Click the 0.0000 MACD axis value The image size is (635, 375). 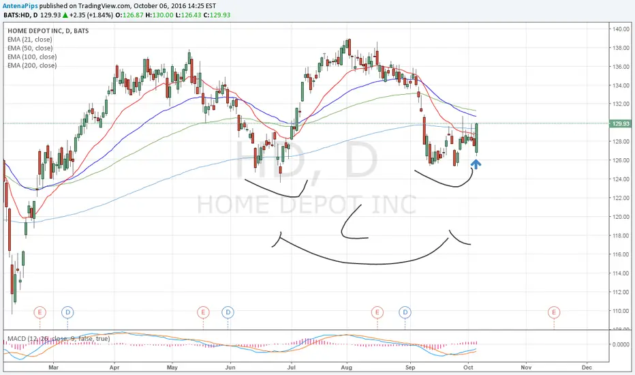pos(621,344)
